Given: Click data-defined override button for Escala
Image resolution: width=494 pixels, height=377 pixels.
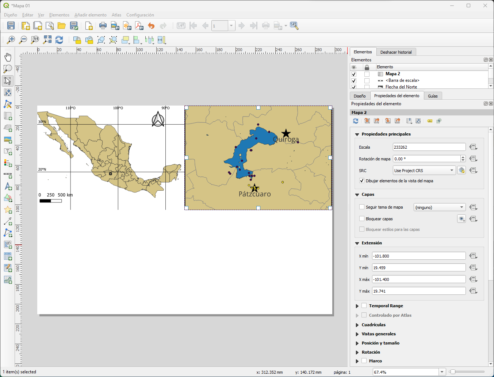Looking at the screenshot, I should 474,147.
